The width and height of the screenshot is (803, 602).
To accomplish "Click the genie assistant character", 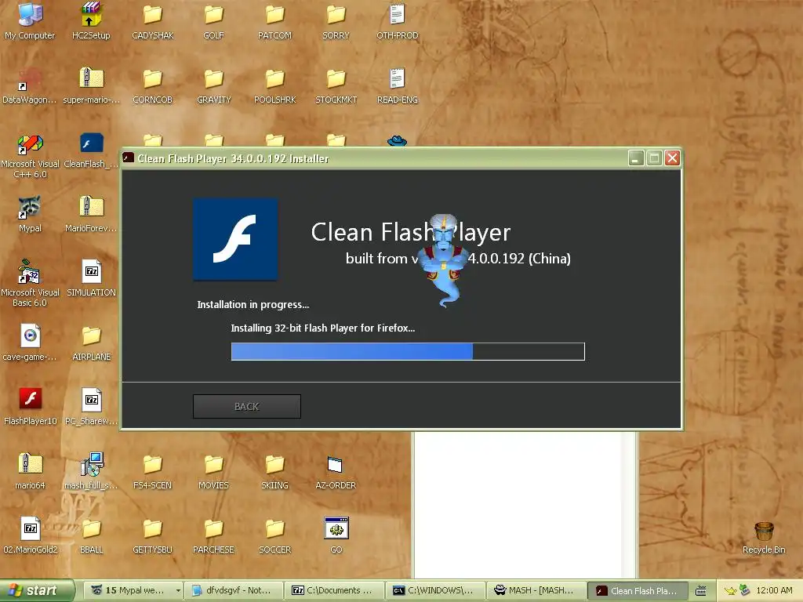I will point(444,260).
